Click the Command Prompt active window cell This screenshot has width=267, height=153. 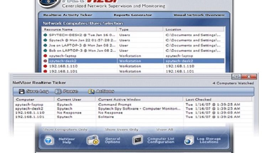tap(115, 105)
